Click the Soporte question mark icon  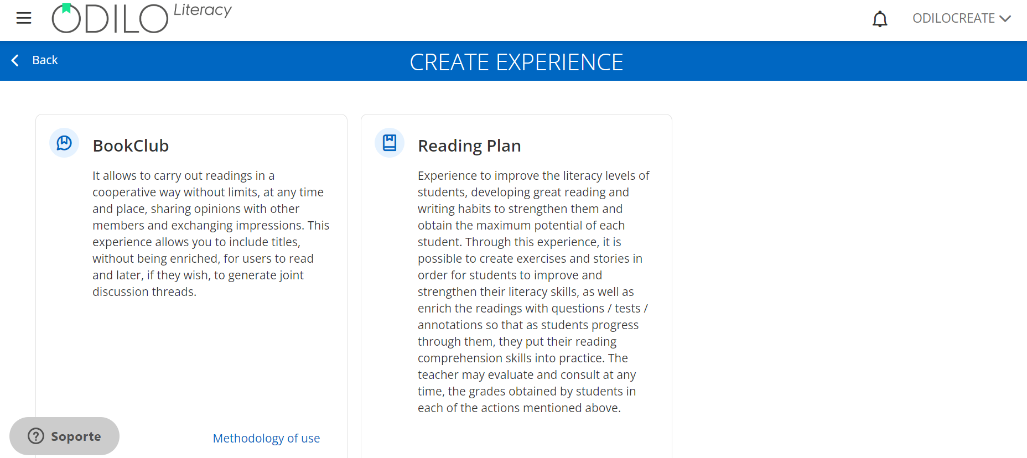click(x=36, y=436)
